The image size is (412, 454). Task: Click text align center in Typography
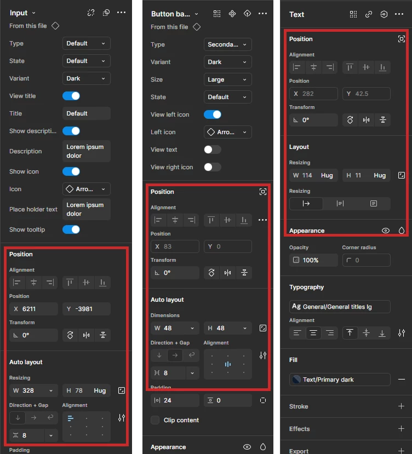313,332
